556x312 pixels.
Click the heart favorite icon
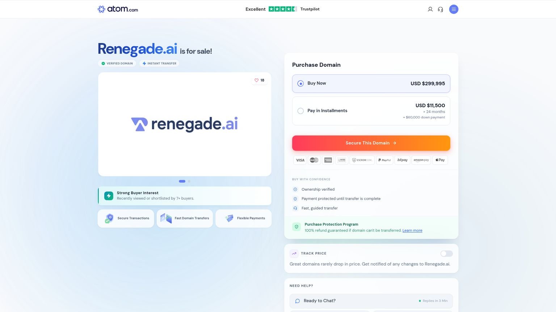click(x=257, y=80)
